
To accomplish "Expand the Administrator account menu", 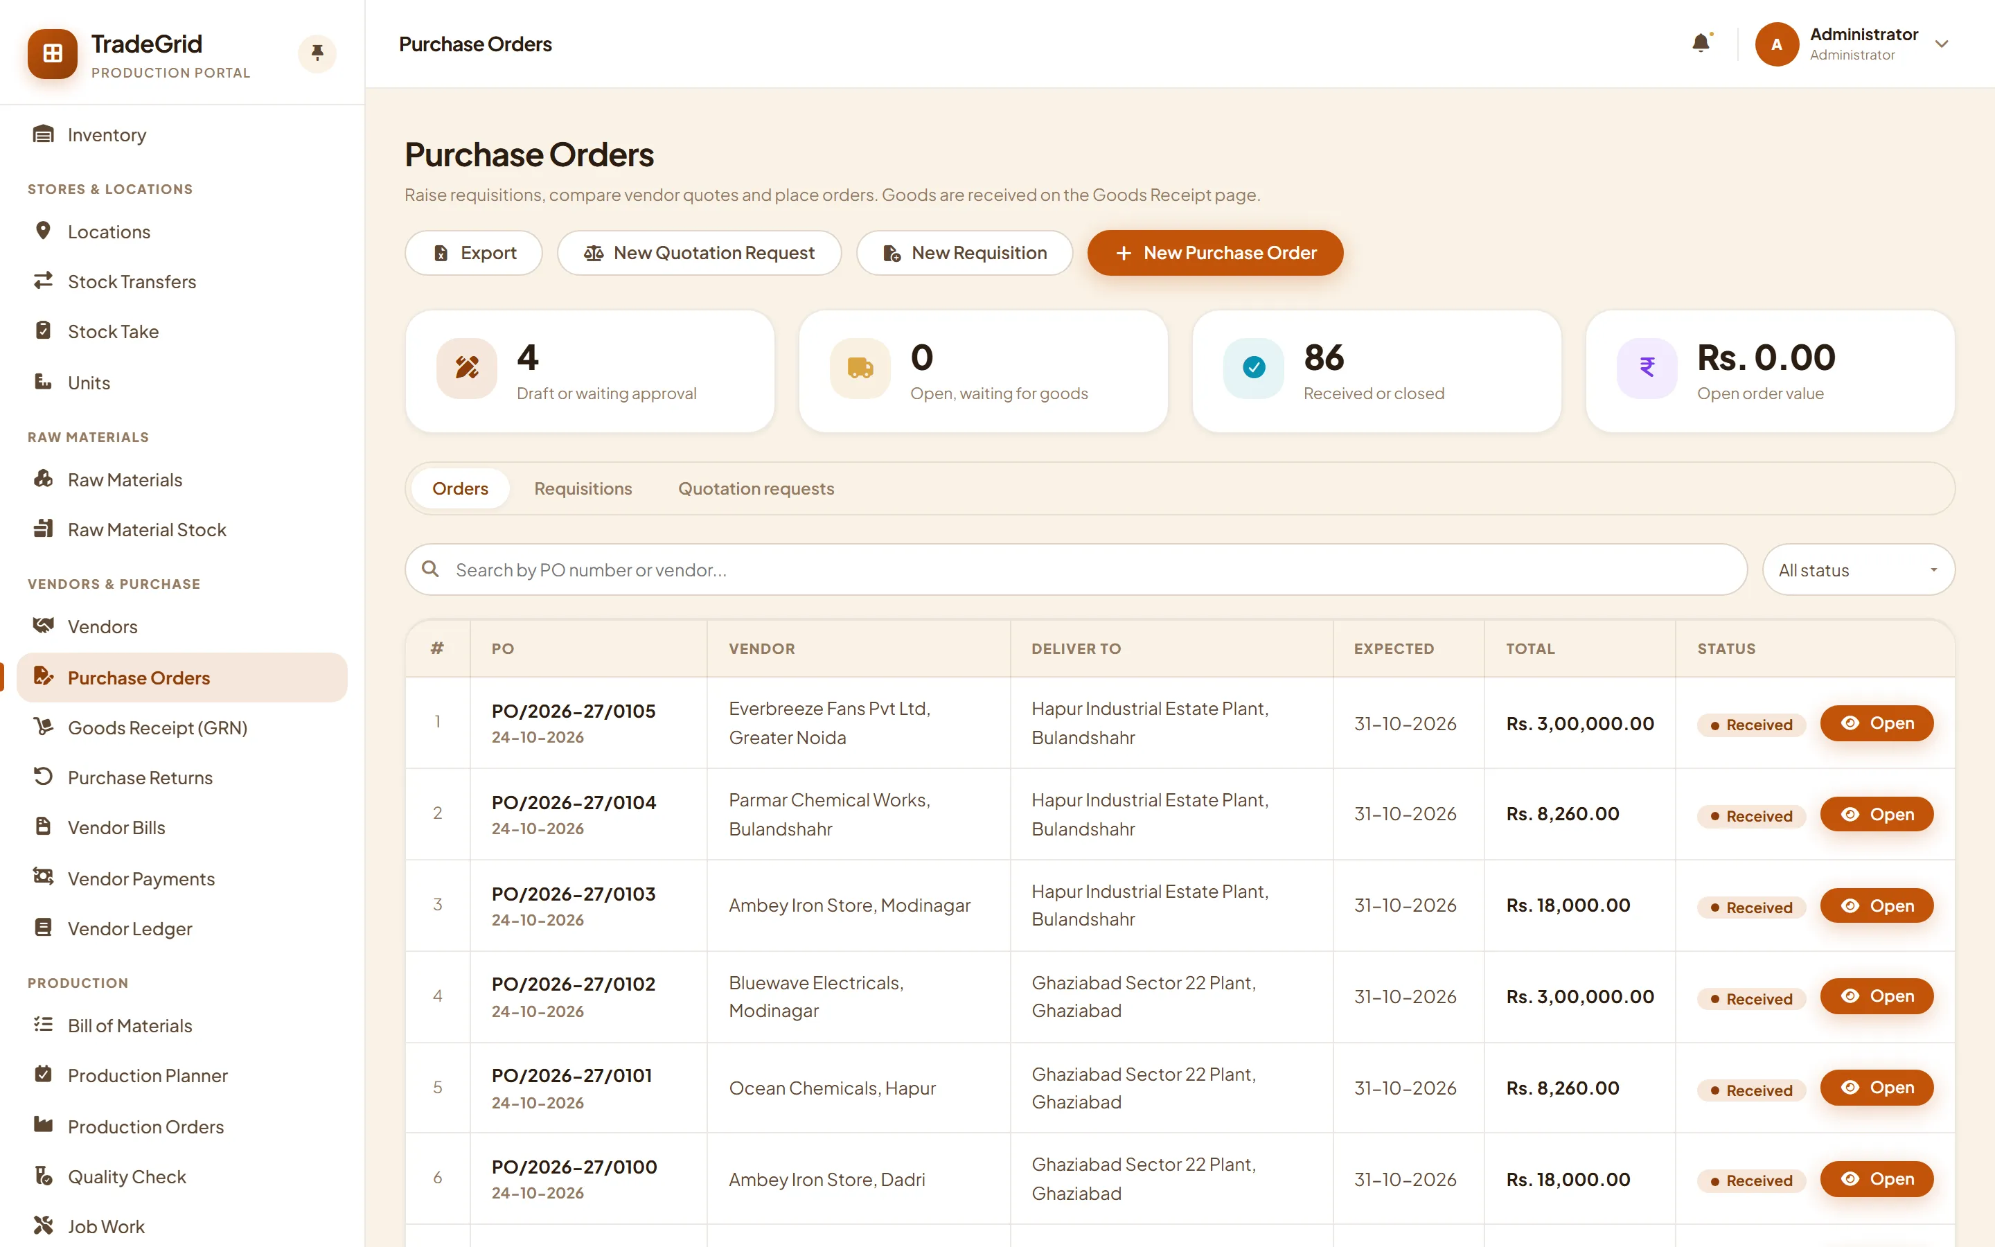I will 1853,44.
